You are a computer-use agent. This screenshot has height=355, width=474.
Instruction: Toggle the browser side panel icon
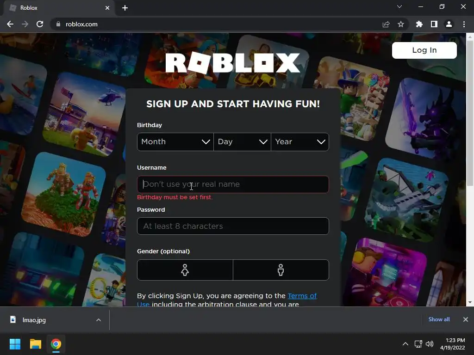(x=434, y=24)
